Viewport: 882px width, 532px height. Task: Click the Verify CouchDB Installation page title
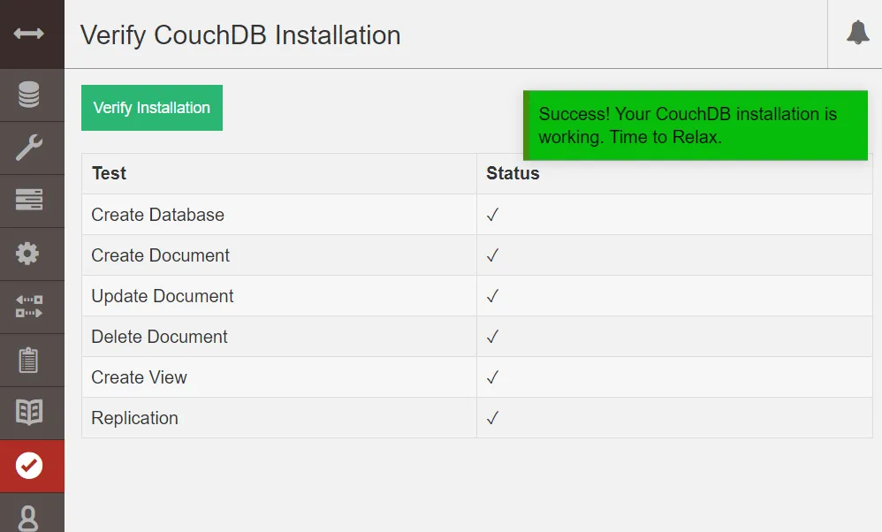[240, 35]
